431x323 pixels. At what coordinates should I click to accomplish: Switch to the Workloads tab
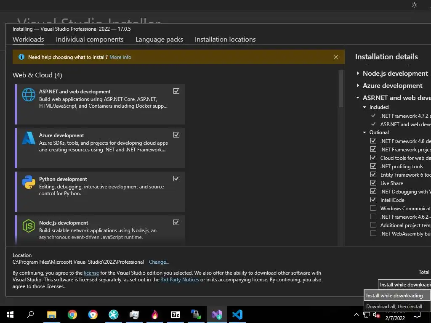click(28, 39)
